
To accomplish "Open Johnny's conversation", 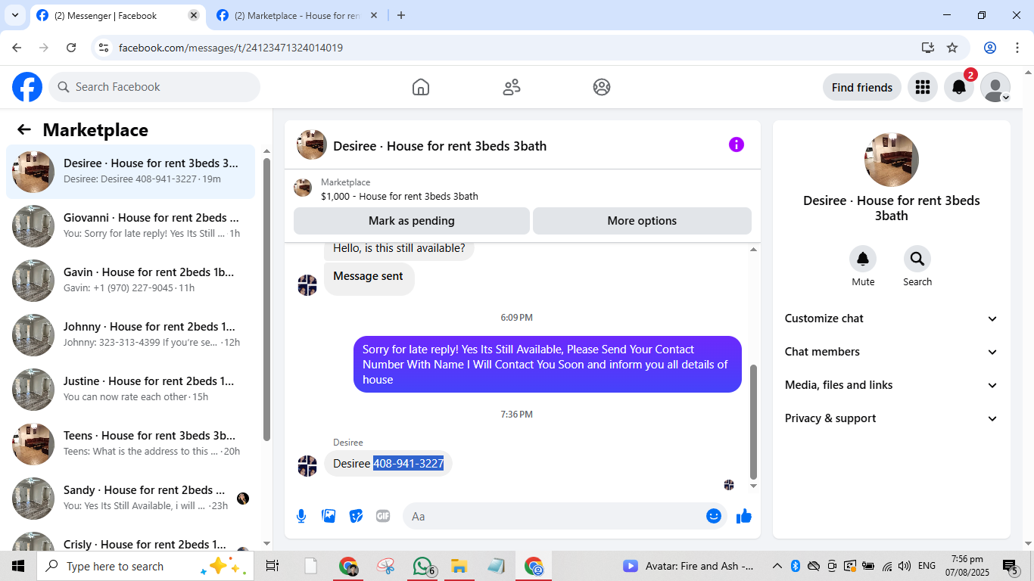I will 131,334.
